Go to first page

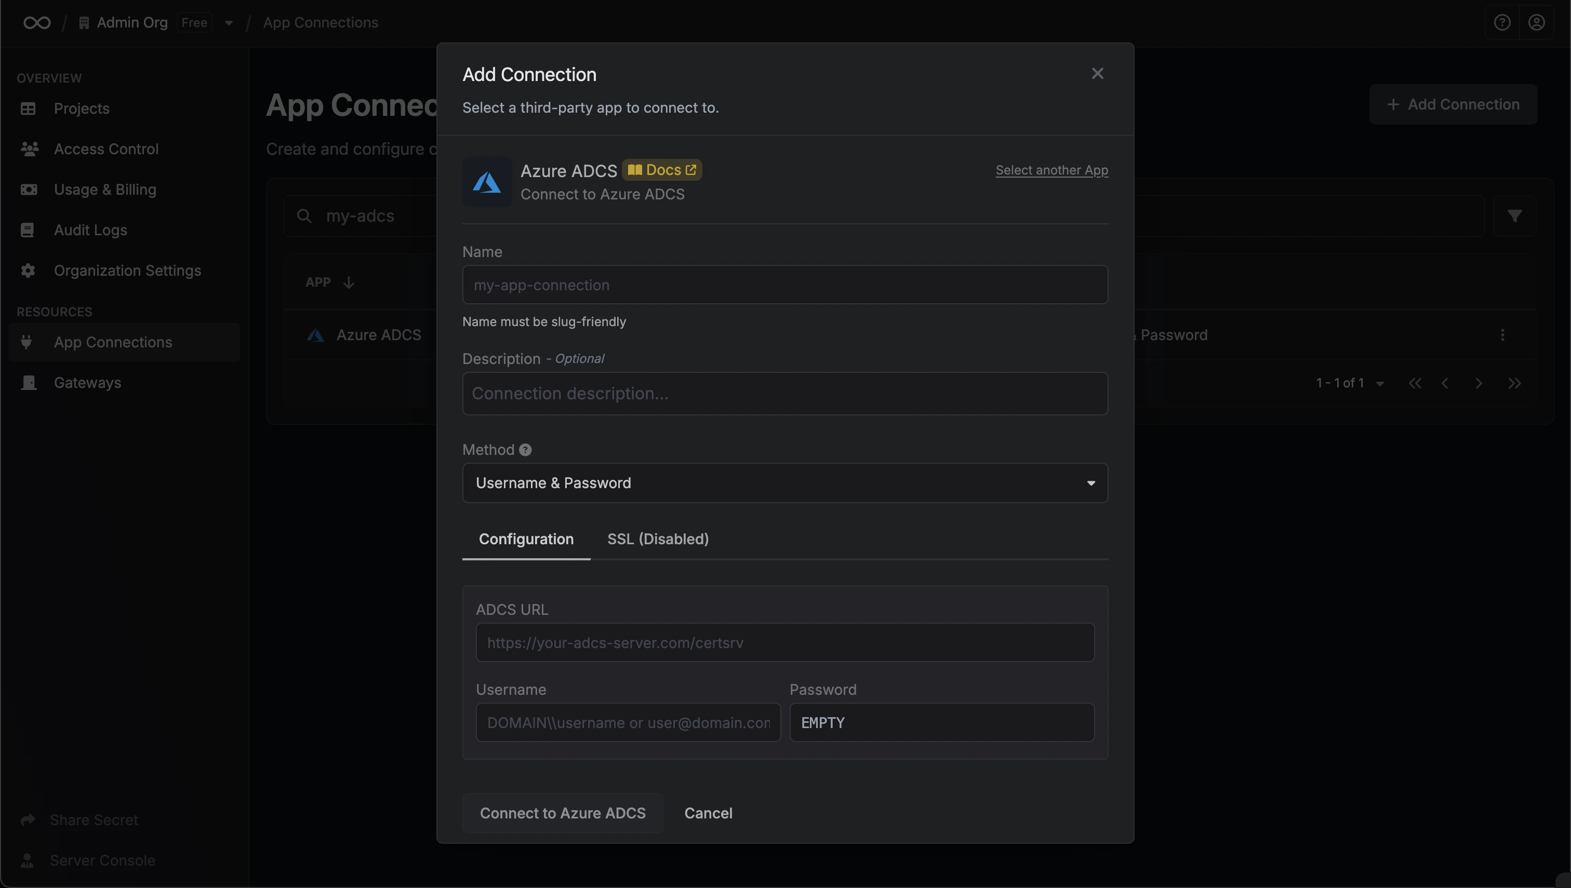point(1415,384)
